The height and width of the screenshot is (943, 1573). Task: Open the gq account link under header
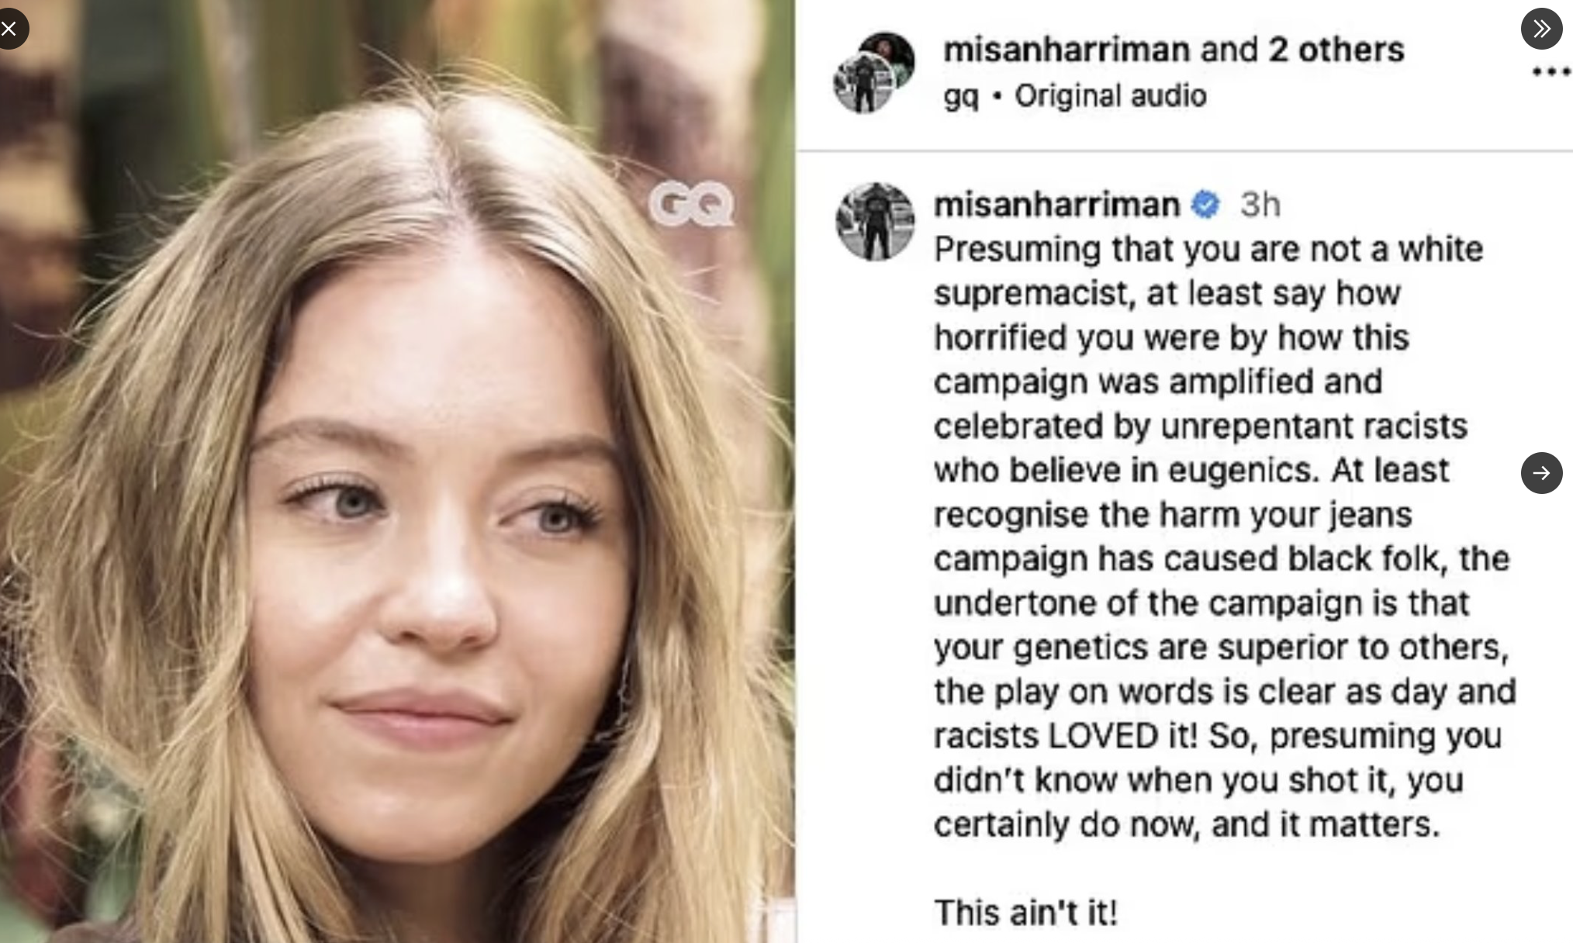[960, 96]
